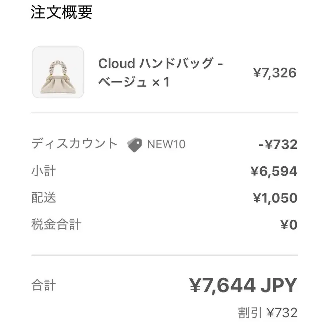Viewport: 329px width, 329px height.
Task: Select the tax value ¥0
Action: coord(289,225)
